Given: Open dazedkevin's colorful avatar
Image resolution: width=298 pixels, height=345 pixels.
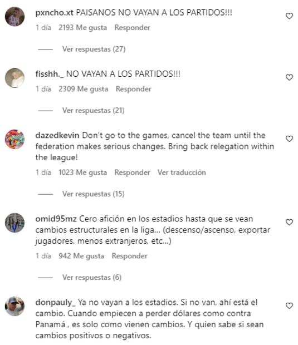Looking at the screenshot, I should tap(14, 139).
